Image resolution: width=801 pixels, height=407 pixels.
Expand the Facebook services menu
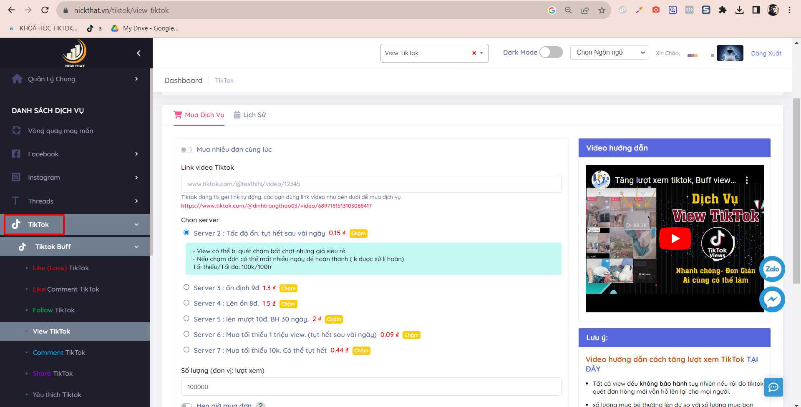(x=75, y=154)
